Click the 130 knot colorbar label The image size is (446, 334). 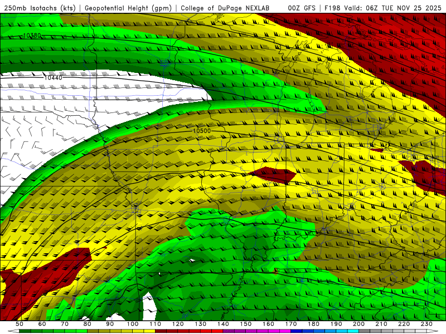[x=201, y=324]
